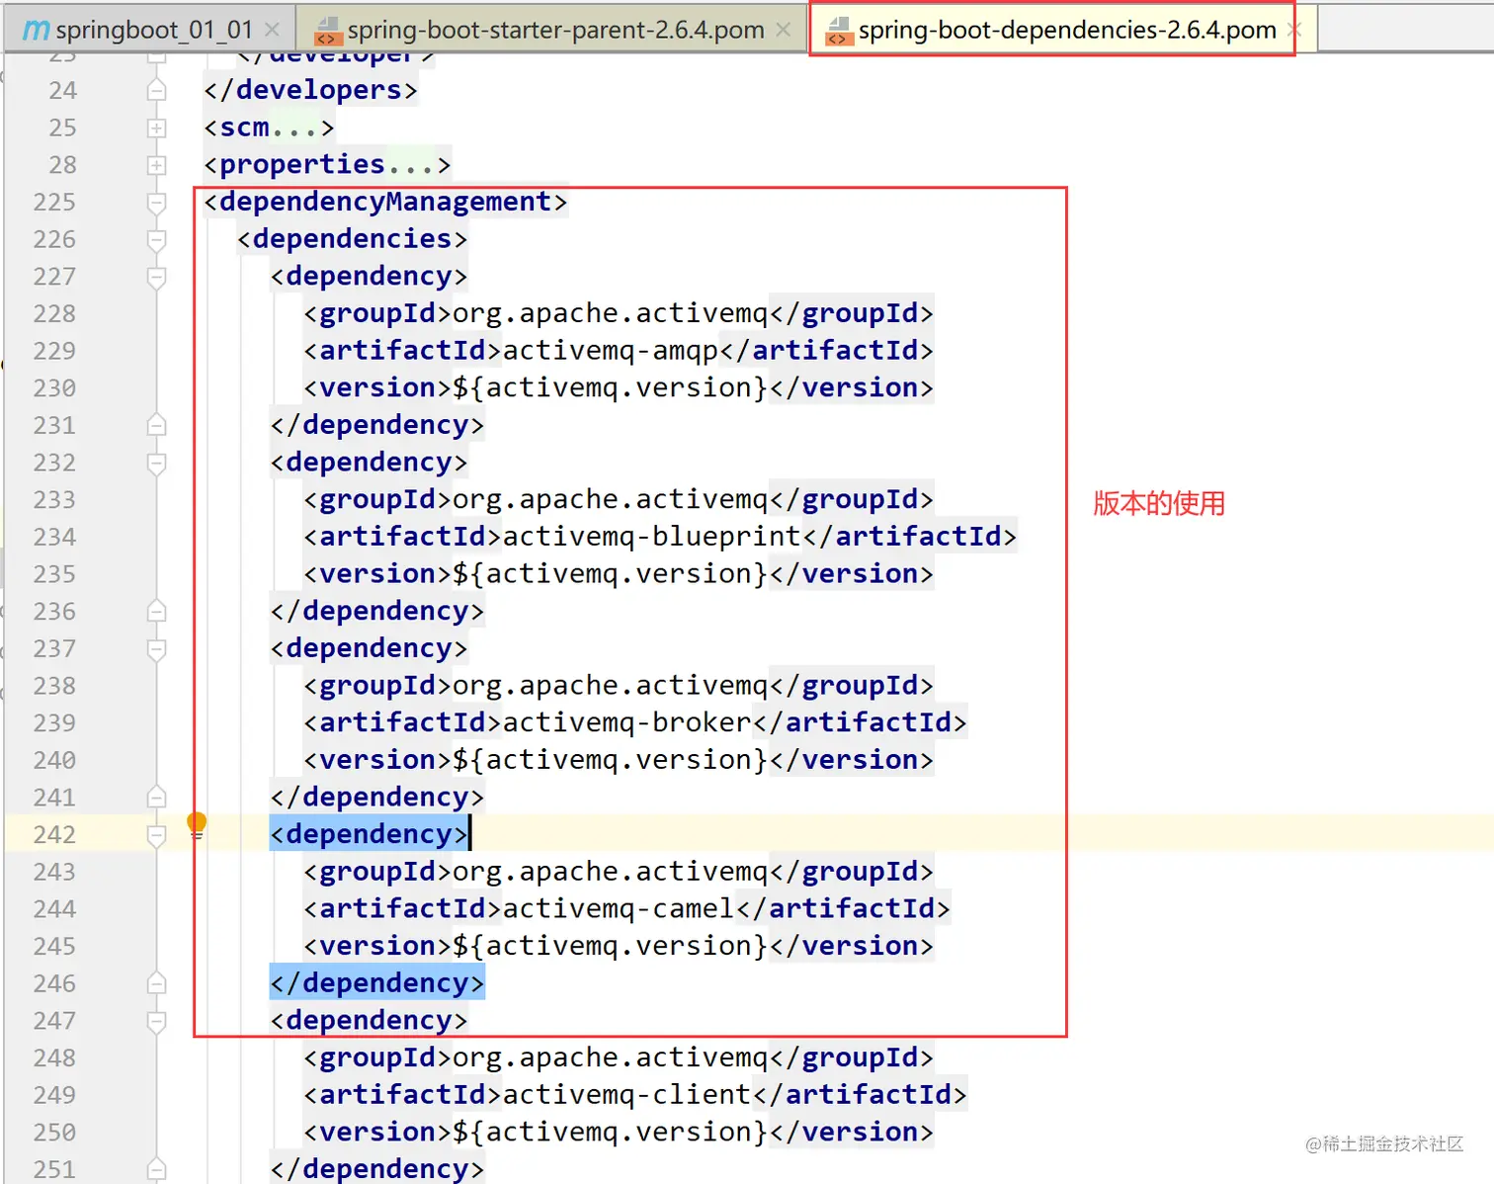1494x1184 pixels.
Task: Click ${activemq.version} on line 250
Action: [611, 1133]
